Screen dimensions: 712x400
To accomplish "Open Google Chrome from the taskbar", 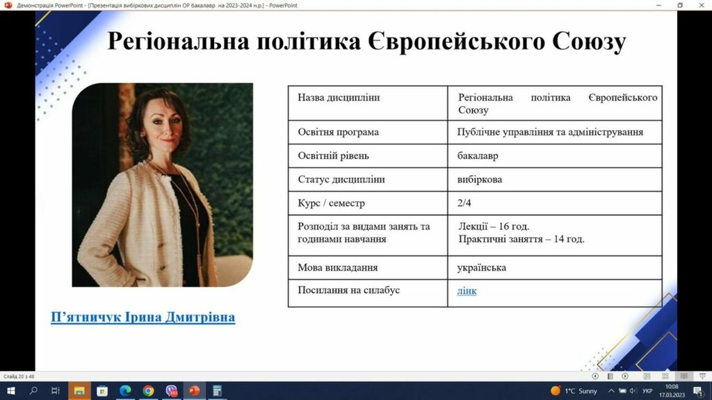I will coord(148,390).
